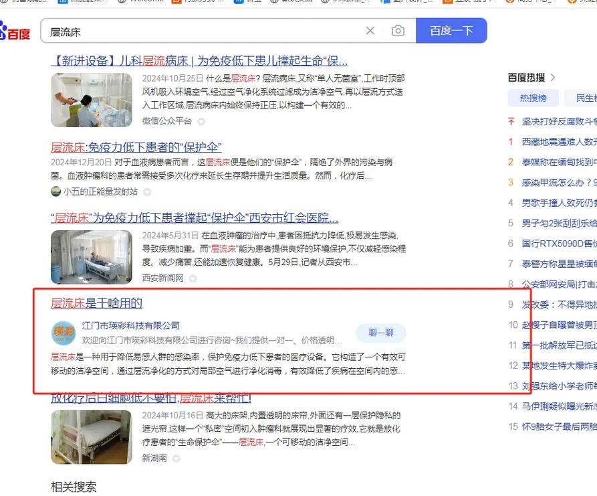Open hot topic 8 公安部网安局
The width and height of the screenshot is (597, 496).
point(559,284)
